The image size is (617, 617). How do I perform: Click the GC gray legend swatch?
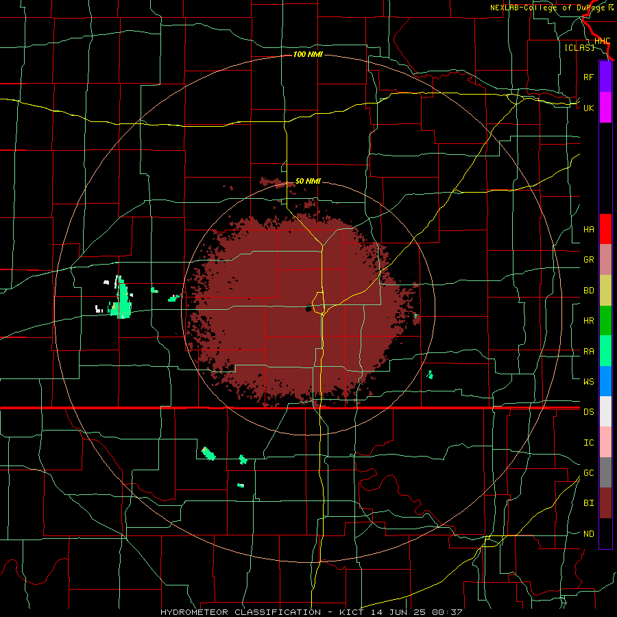click(605, 472)
